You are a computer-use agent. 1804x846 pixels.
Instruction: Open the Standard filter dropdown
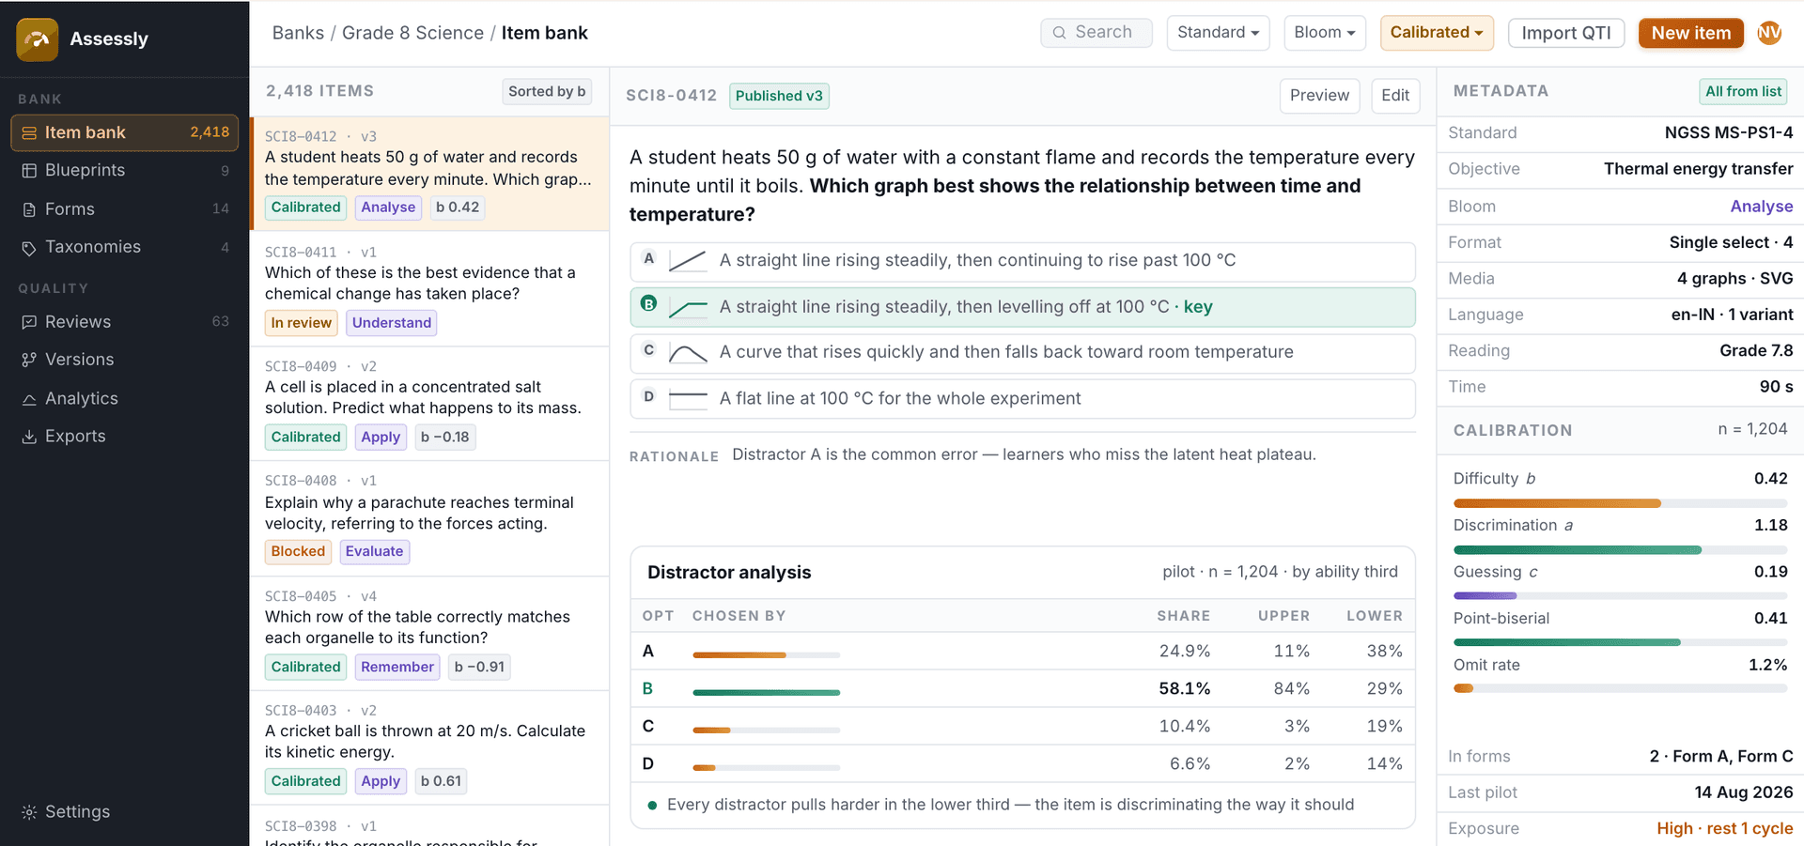pyautogui.click(x=1218, y=33)
